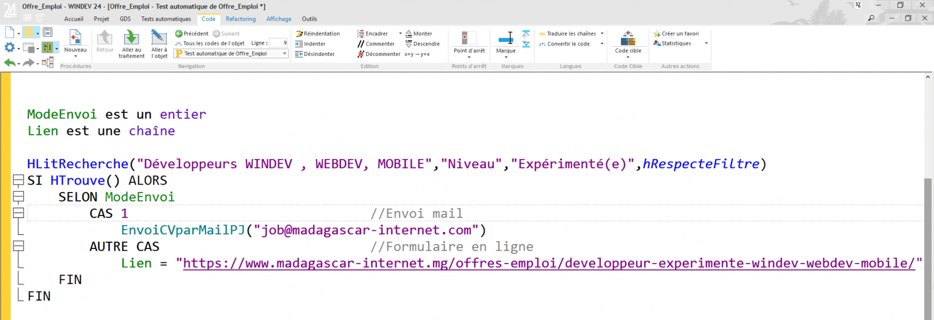Click the gray Redo arrow
The width and height of the screenshot is (934, 320).
(28, 63)
